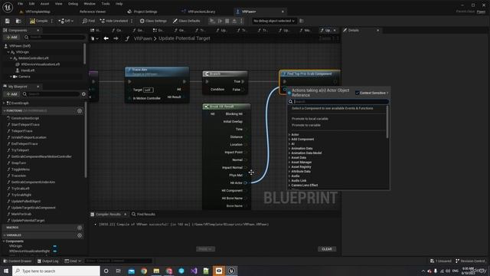
Task: Click the Add button in My Blueprint panel
Action: point(12,94)
